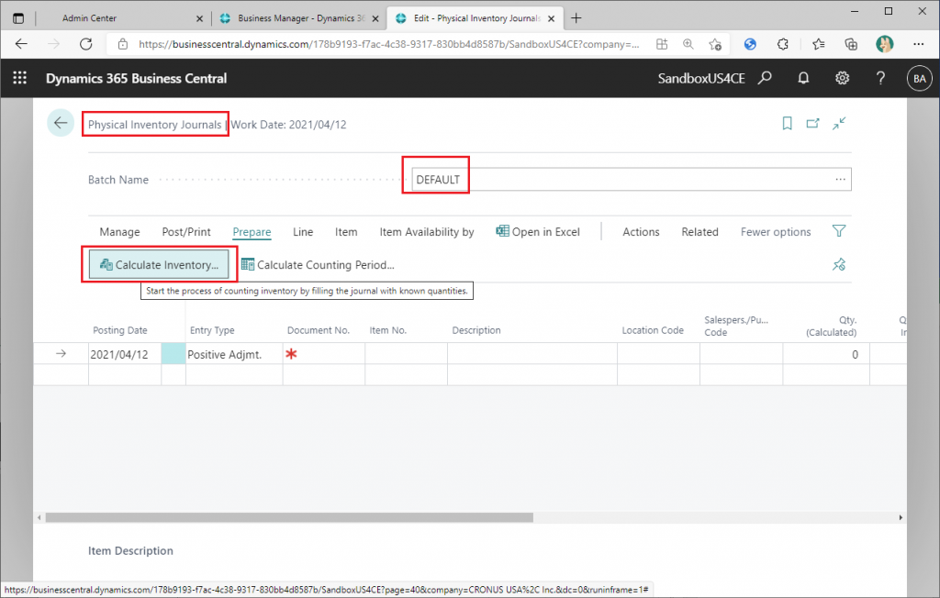Screen dimensions: 940x598
Task: Click Fewer options
Action: click(776, 232)
